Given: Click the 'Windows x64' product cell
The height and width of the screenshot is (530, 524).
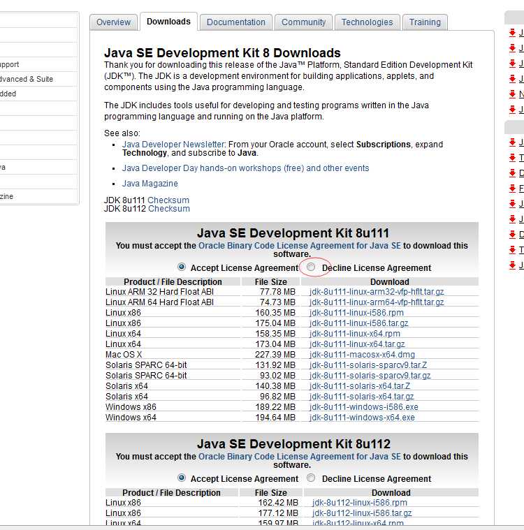Looking at the screenshot, I should click(131, 418).
